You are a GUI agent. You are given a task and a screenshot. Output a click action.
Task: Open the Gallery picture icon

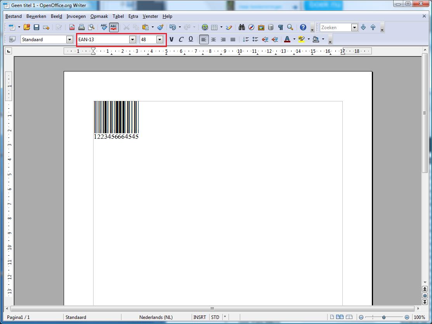tap(261, 27)
